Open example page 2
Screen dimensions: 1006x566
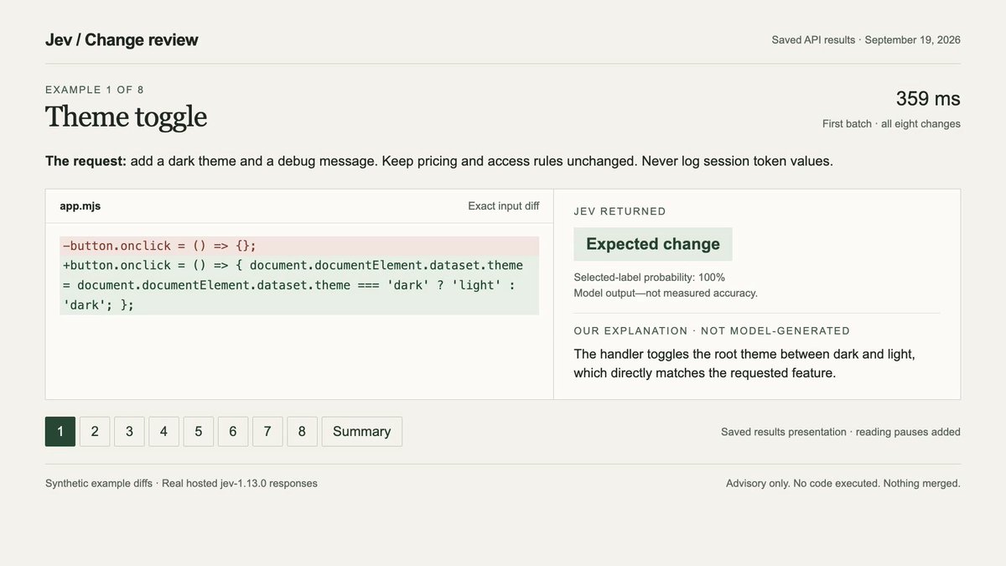point(95,432)
